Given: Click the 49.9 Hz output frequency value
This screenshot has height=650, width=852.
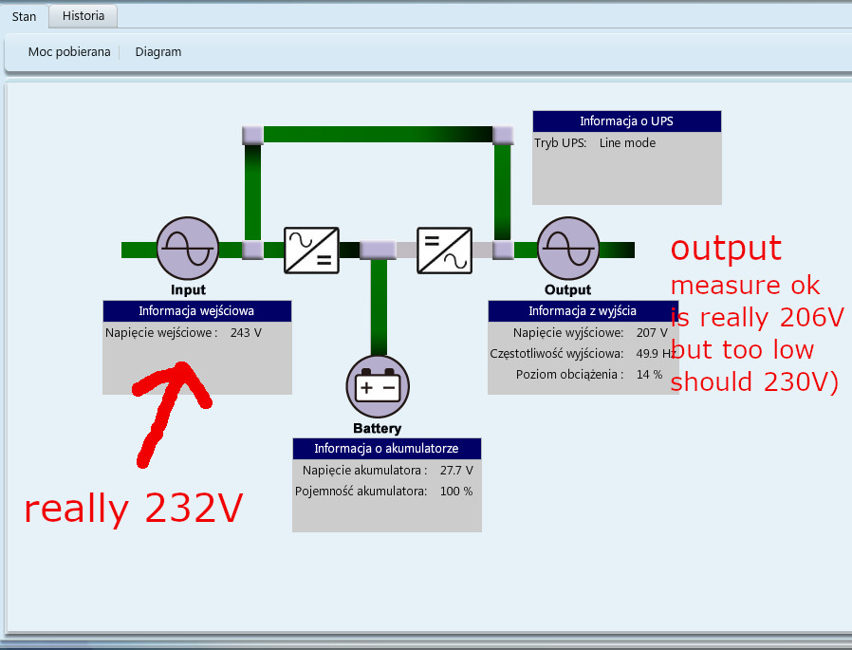Looking at the screenshot, I should (x=656, y=354).
